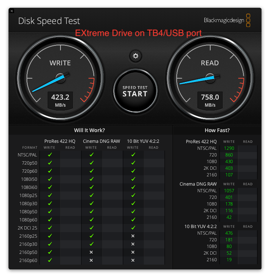This screenshot has width=270, height=279.
Task: Click 10 Bit YUV 2160p60 cross mark
Action: (133, 260)
